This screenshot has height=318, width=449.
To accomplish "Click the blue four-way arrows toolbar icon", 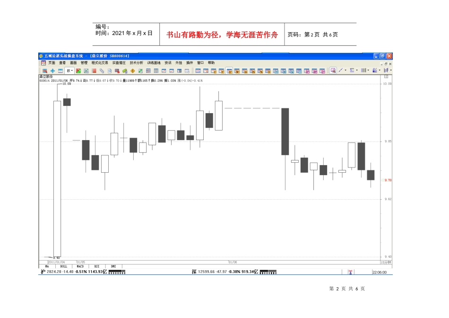I will [52, 71].
